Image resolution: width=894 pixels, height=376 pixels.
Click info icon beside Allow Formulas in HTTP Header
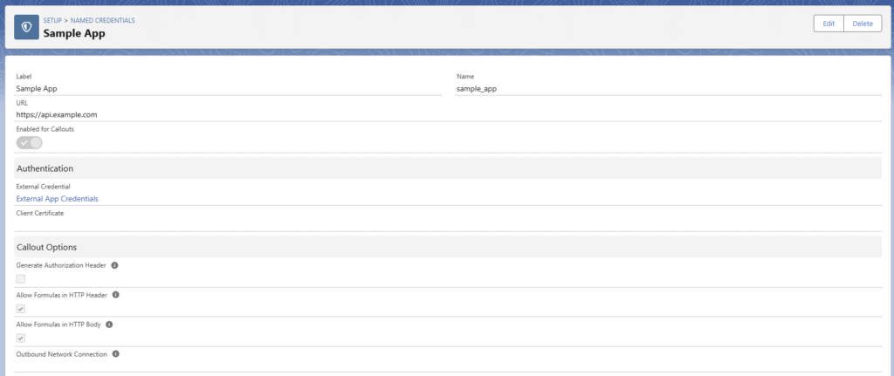116,295
